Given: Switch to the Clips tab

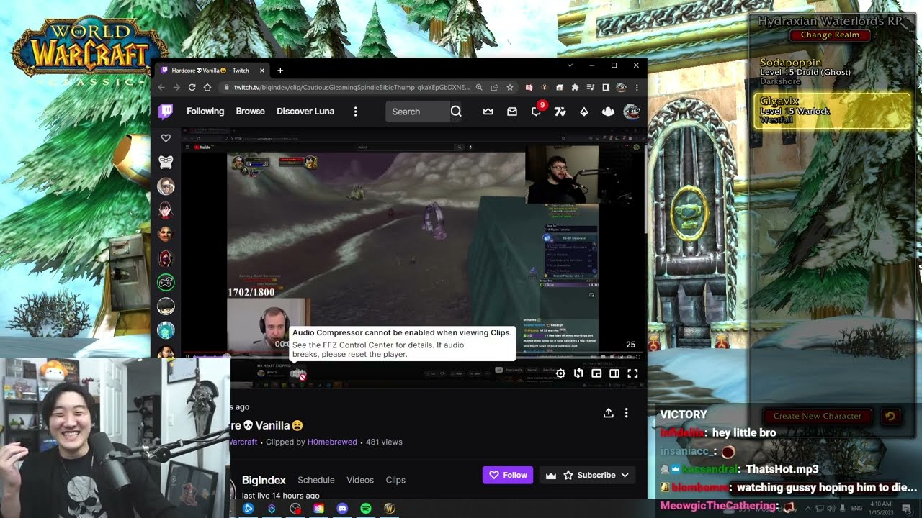Looking at the screenshot, I should (x=395, y=480).
